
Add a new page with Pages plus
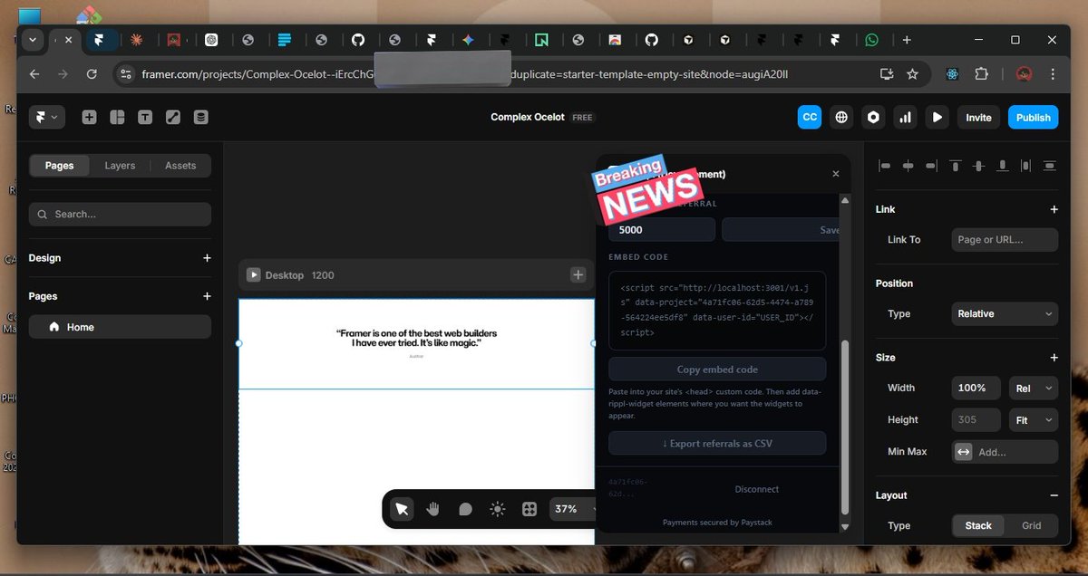[x=207, y=296]
